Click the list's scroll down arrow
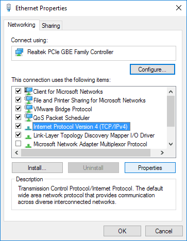 click(171, 144)
